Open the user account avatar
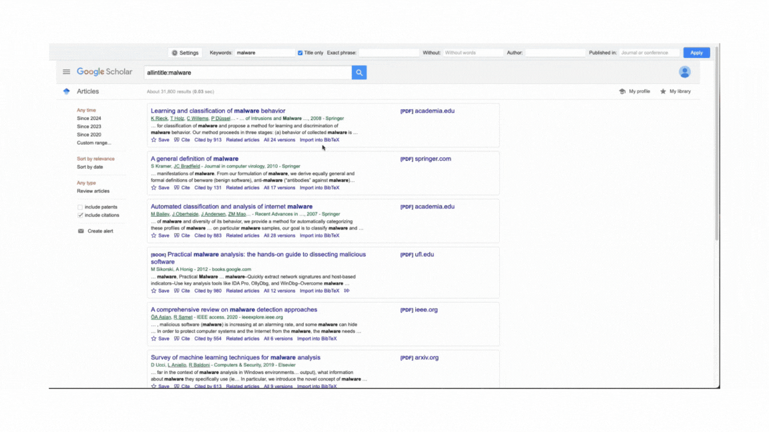This screenshot has height=432, width=769. [685, 72]
